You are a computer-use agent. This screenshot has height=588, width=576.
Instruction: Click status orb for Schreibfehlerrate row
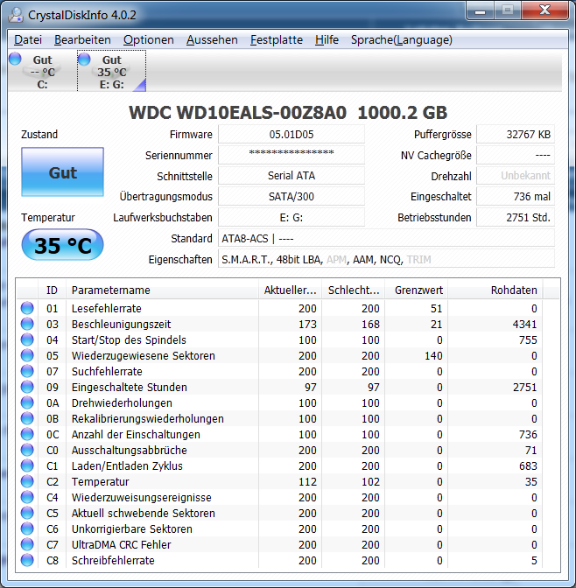(27, 560)
